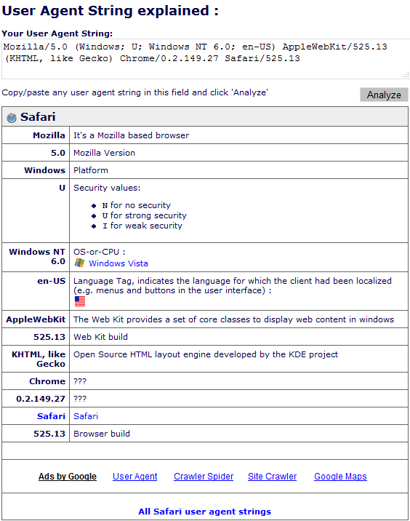Open the bold Safari link in the left column
Screen dimensions: 410x521
click(51, 416)
